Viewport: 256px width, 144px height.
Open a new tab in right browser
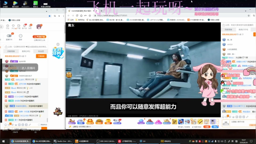[101, 11]
